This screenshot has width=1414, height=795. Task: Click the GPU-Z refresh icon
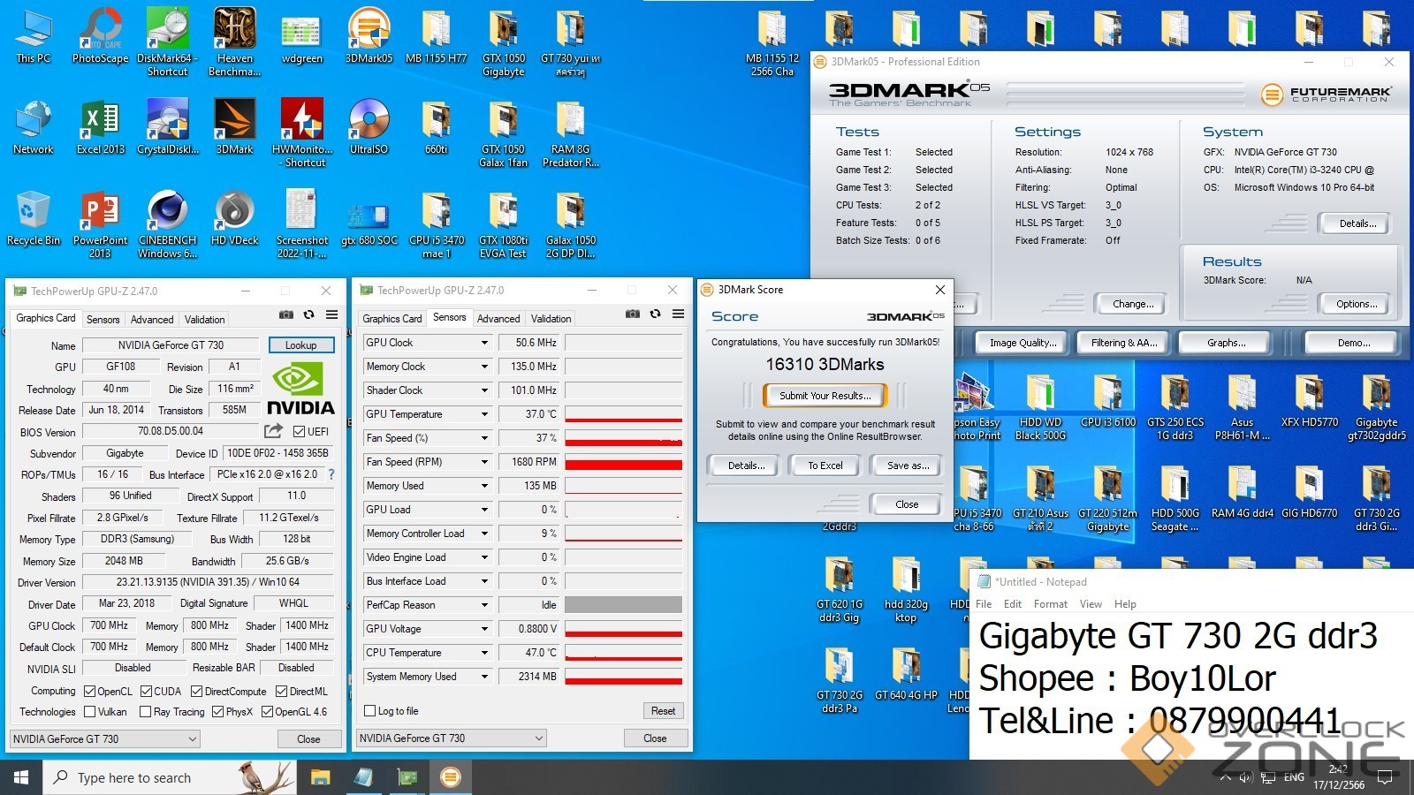(308, 314)
